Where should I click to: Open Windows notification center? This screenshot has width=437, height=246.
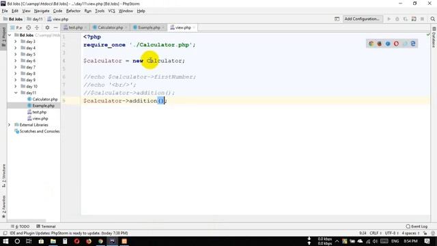tap(427, 241)
